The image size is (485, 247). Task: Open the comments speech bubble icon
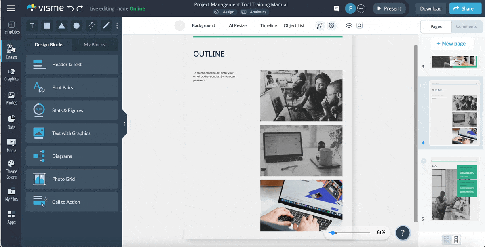[x=336, y=8]
